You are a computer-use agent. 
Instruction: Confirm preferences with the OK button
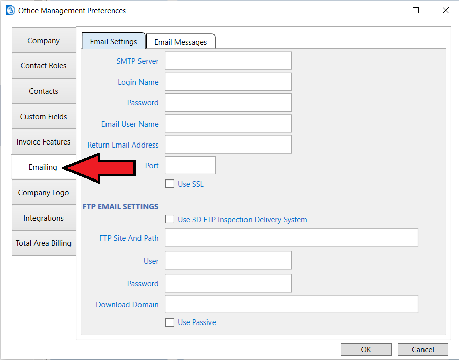pyautogui.click(x=366, y=349)
